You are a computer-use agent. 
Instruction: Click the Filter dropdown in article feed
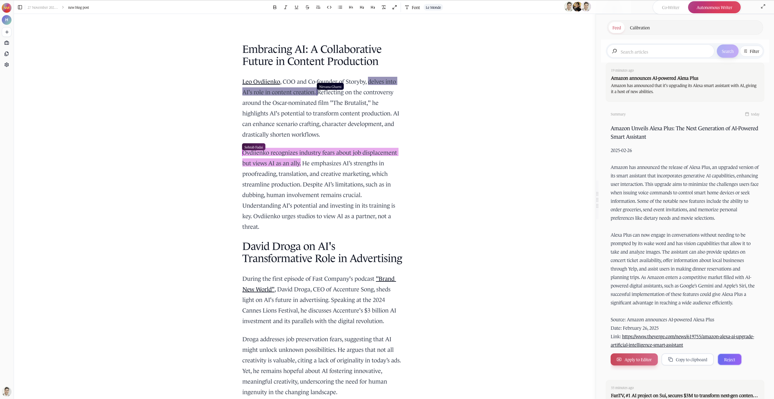tap(752, 51)
